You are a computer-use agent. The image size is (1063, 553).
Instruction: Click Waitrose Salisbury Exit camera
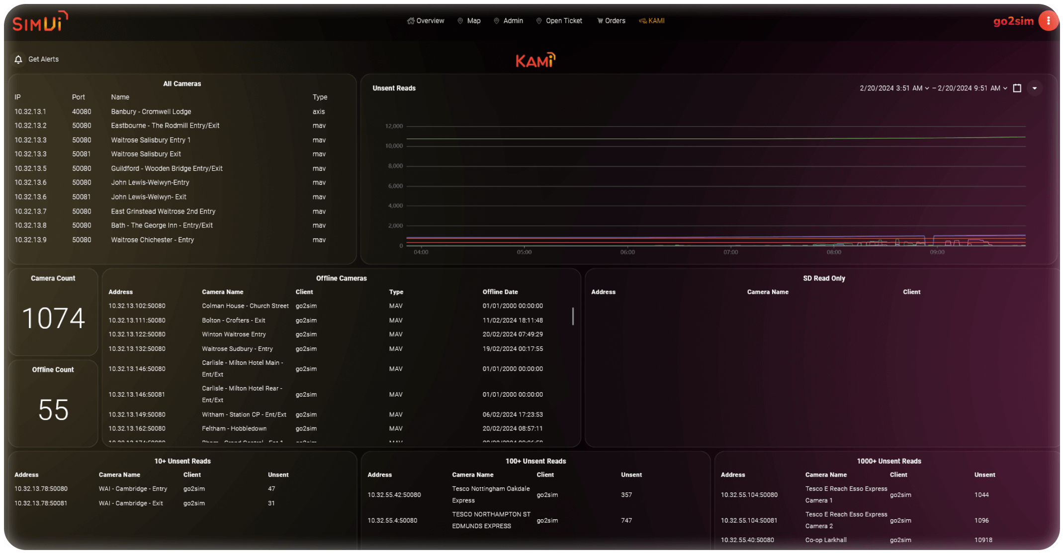(x=146, y=154)
